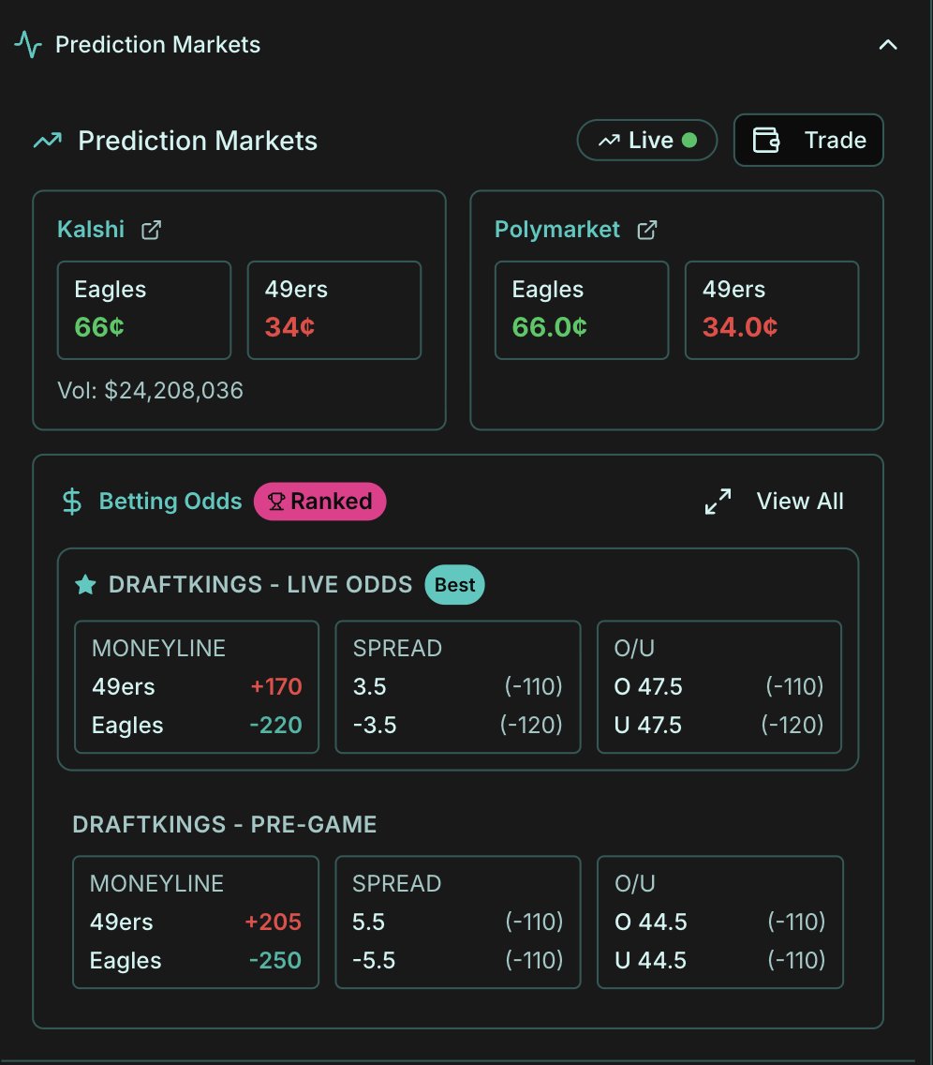Click the pulse icon beside Prediction Markets header
The width and height of the screenshot is (933, 1065).
pyautogui.click(x=28, y=45)
